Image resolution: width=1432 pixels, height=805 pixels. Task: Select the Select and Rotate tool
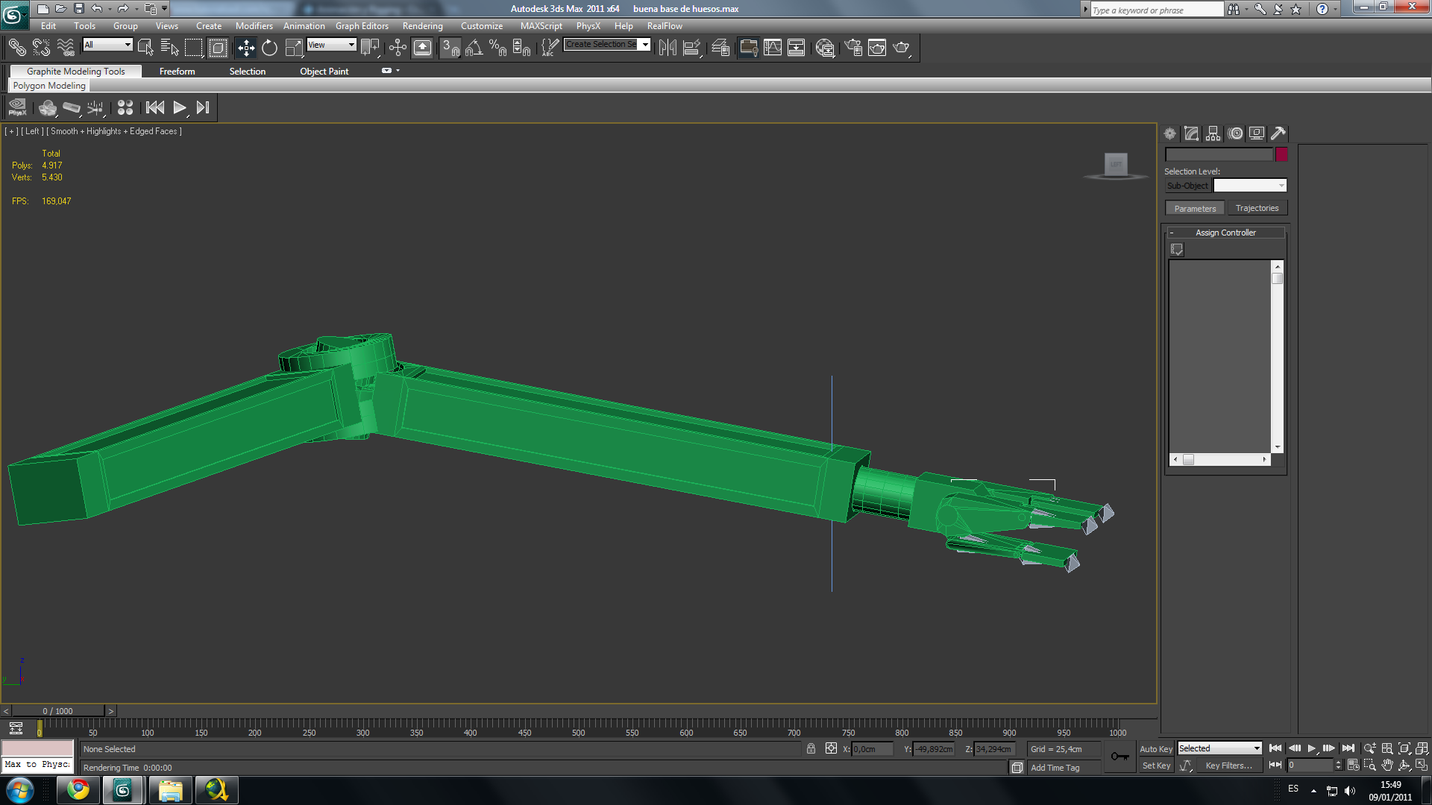pyautogui.click(x=269, y=48)
